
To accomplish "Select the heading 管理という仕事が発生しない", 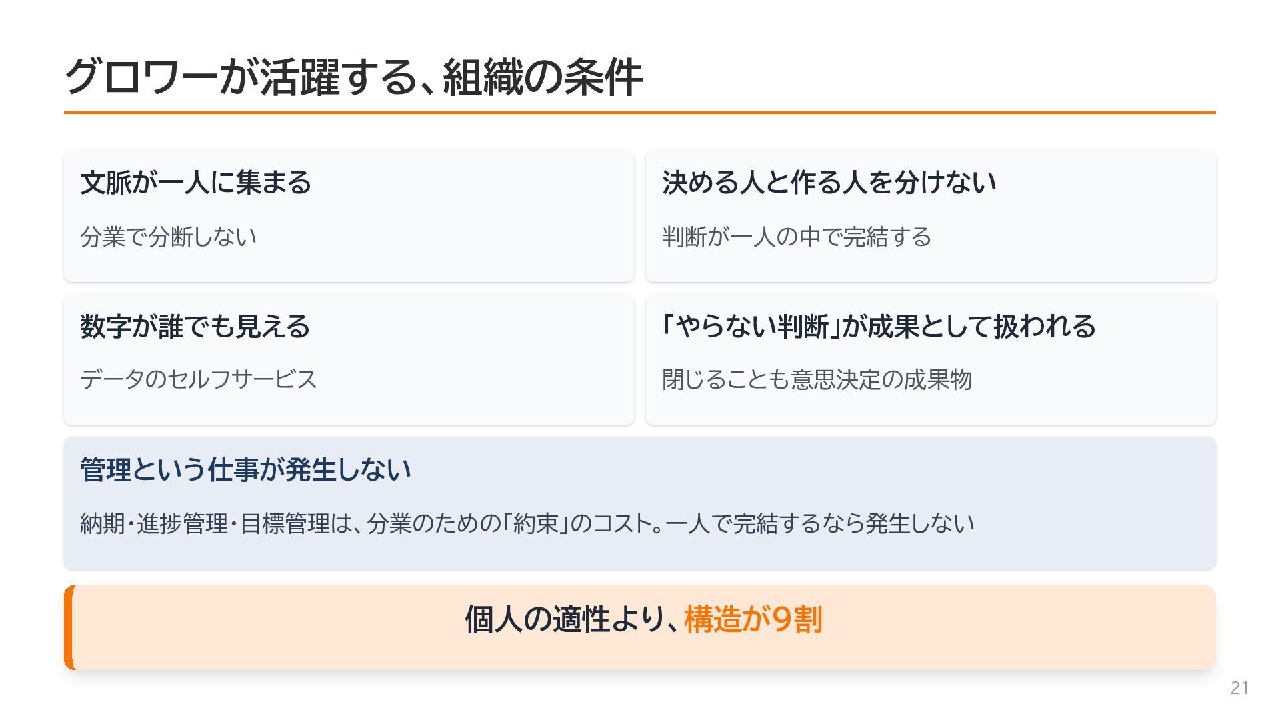I will click(x=245, y=470).
